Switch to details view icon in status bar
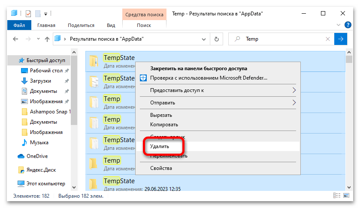The width and height of the screenshot is (360, 208). [337, 196]
